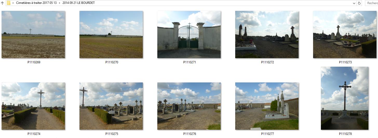
Task: Expand chevron before Cimetières à traiter breadcrumb
Action: tap(13, 3)
